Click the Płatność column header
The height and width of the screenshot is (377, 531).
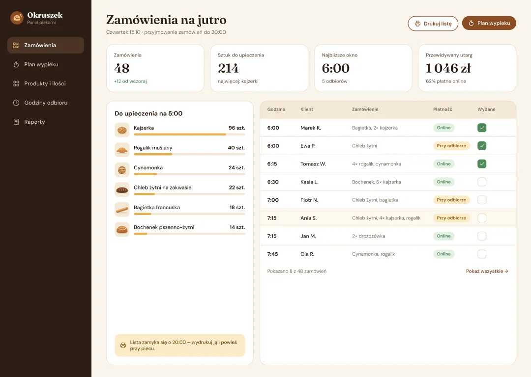pos(442,109)
